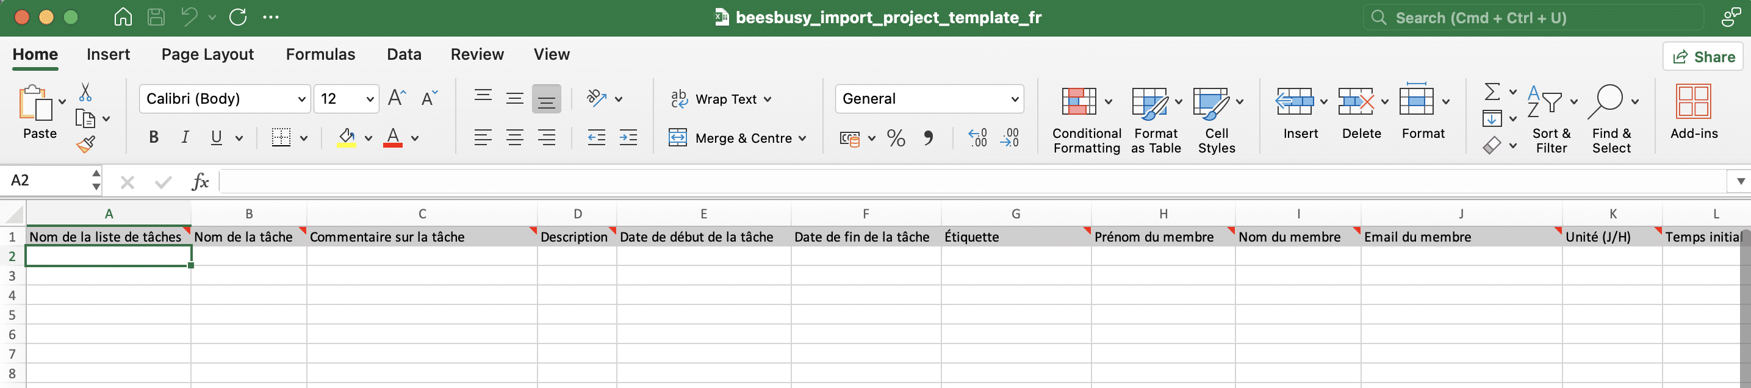Expand the Paste options arrow
Screen dimensions: 1751x388
pyautogui.click(x=62, y=102)
